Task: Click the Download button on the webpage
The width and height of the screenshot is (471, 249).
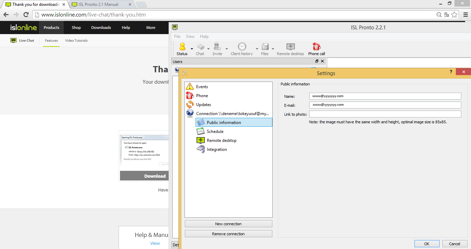Action: click(144, 176)
